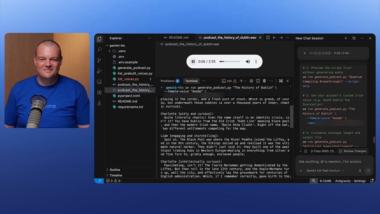The width and height of the screenshot is (380, 214).
Task: Click the errors and warnings status indicator
Action: pyautogui.click(x=114, y=181)
